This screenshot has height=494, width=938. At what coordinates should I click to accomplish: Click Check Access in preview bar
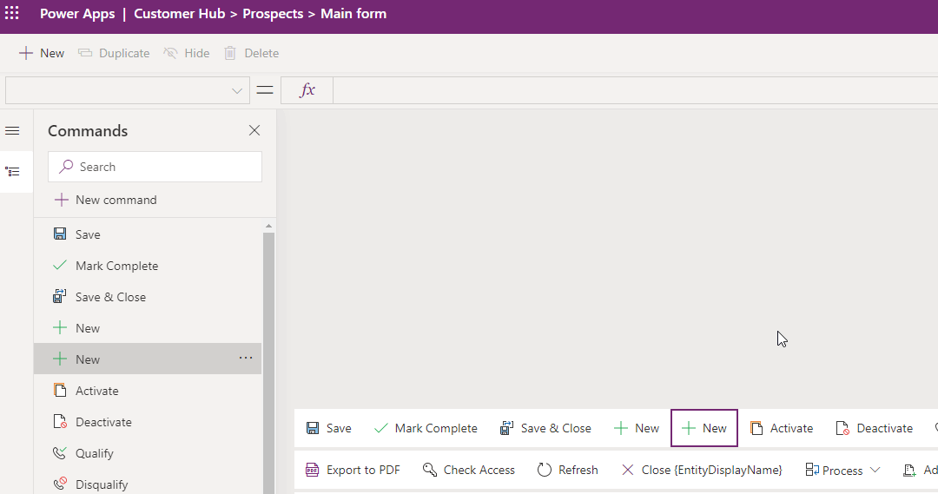(x=468, y=470)
